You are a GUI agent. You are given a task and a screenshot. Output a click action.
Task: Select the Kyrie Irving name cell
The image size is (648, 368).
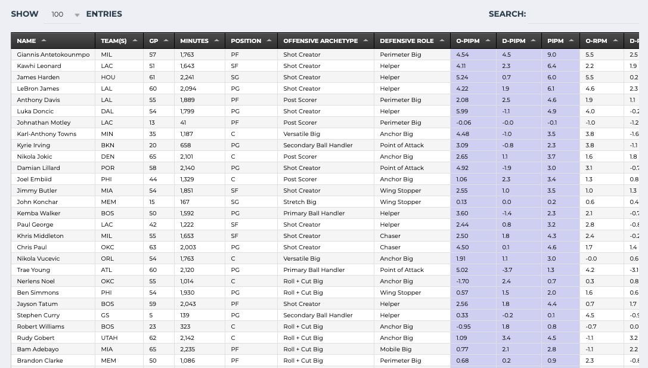tap(53, 145)
